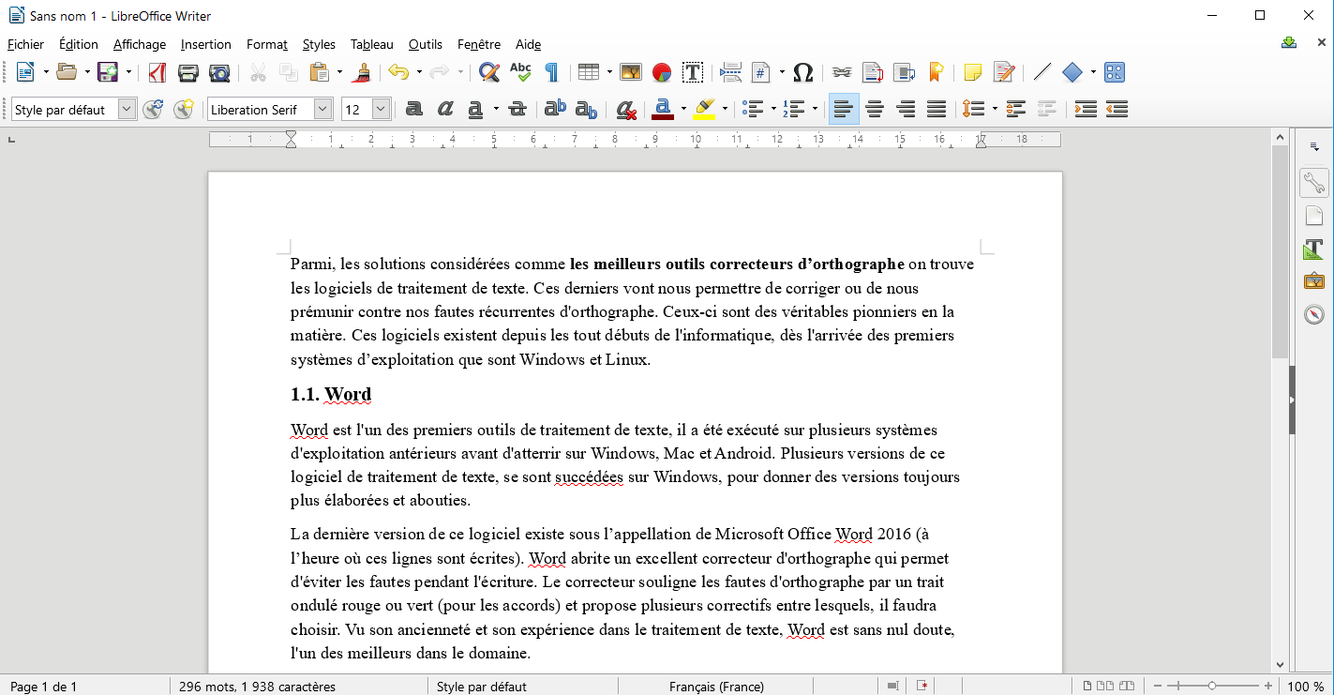Expand the Paste options dropdown arrow
The image size is (1334, 695).
click(339, 72)
